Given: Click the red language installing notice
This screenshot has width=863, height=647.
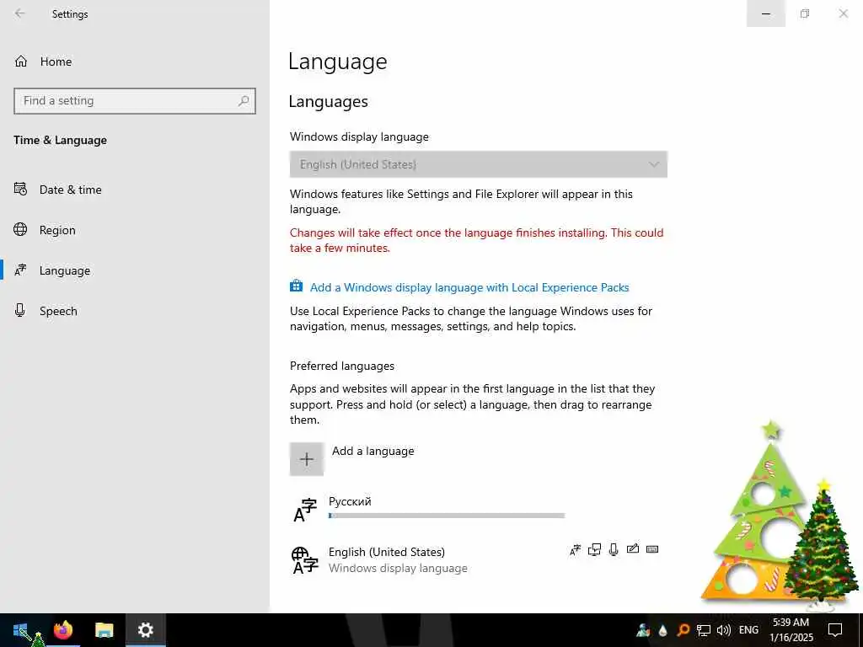Looking at the screenshot, I should 477,240.
